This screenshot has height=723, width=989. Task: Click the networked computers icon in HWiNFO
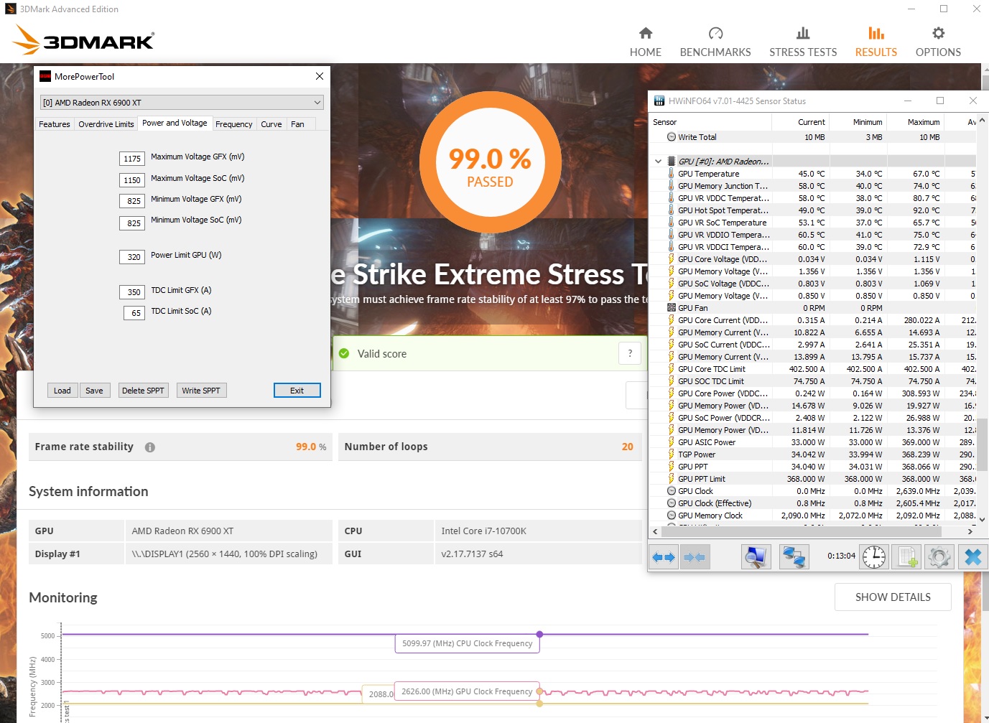(794, 557)
